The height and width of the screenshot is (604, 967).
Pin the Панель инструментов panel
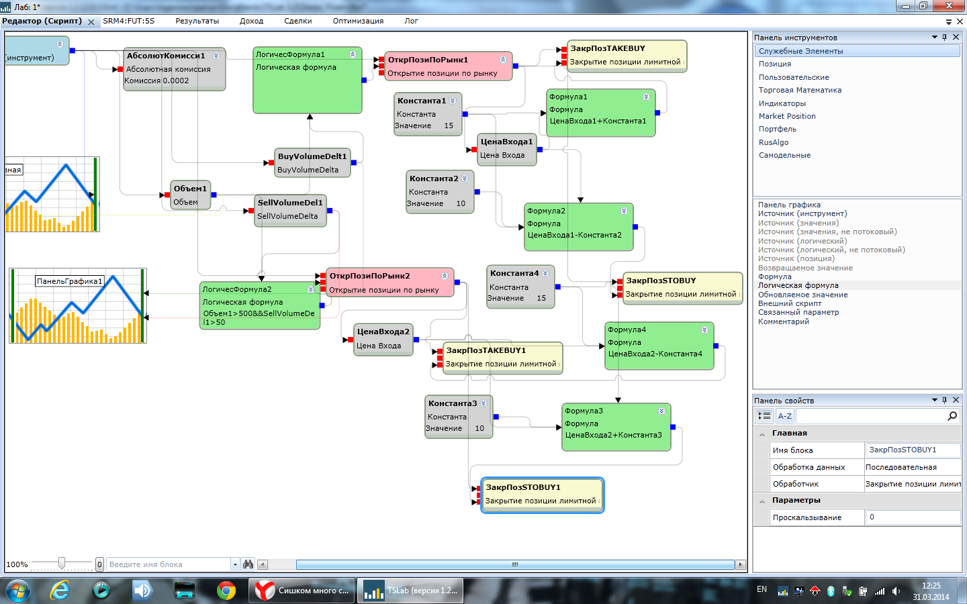pyautogui.click(x=945, y=38)
